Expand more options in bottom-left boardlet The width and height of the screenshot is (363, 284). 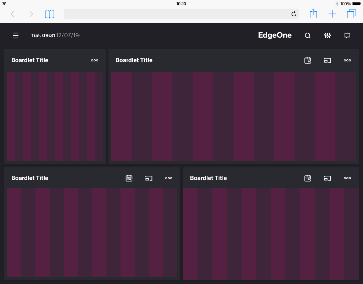click(x=169, y=178)
